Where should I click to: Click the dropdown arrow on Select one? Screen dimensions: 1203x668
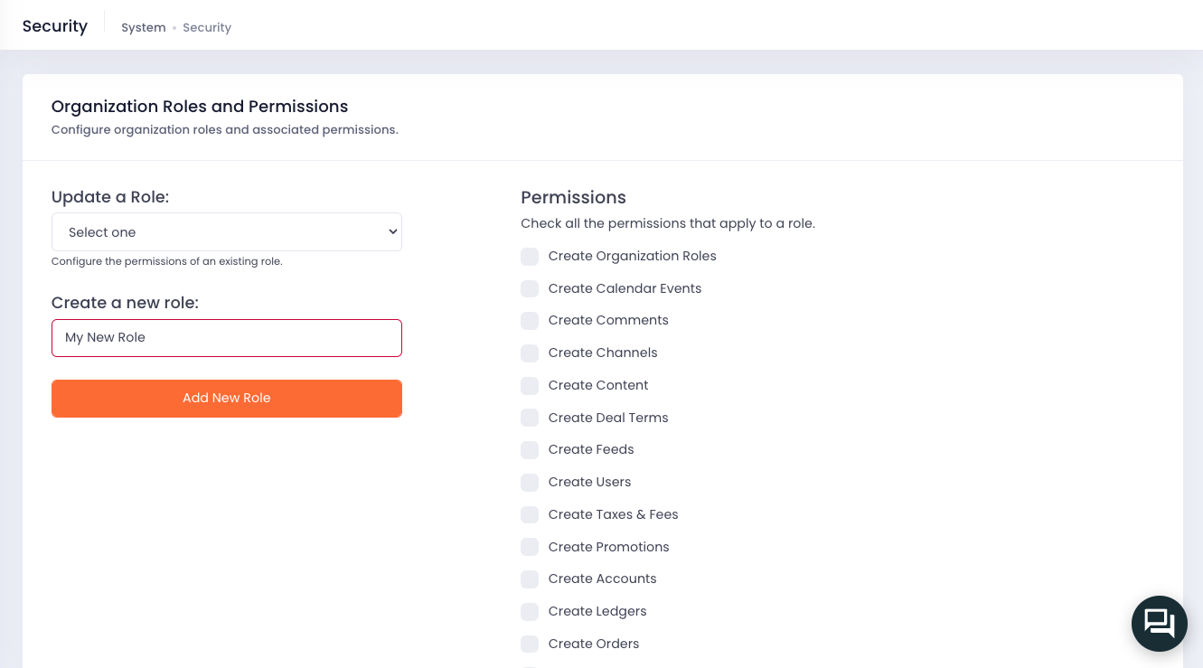point(392,232)
